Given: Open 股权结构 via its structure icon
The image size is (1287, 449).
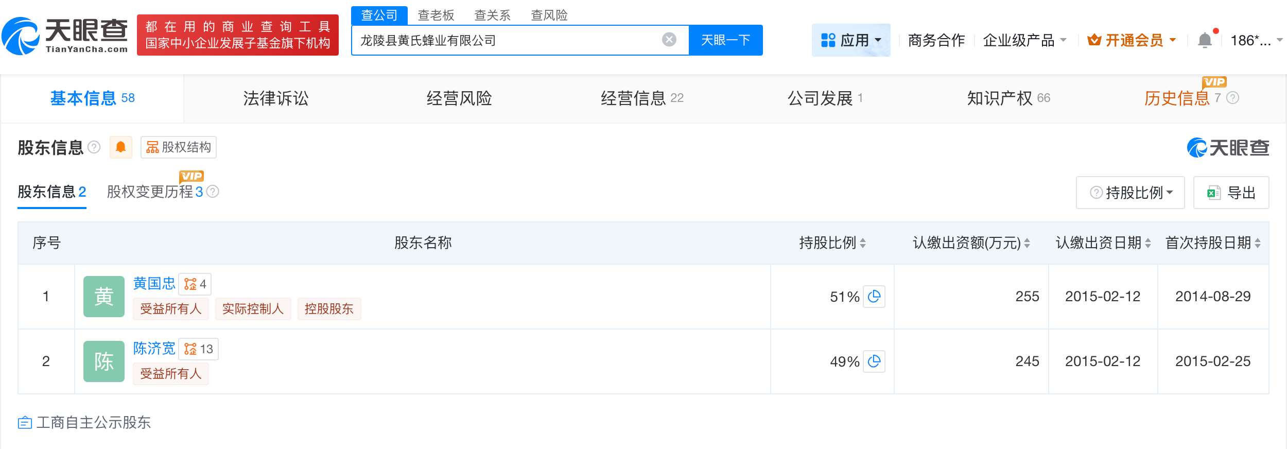Looking at the screenshot, I should pos(153,147).
